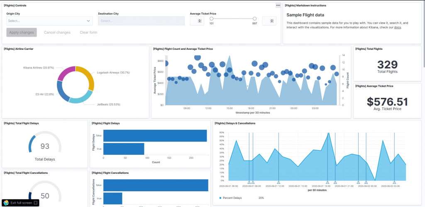Click the [Flights] Controls panel title

point(15,5)
